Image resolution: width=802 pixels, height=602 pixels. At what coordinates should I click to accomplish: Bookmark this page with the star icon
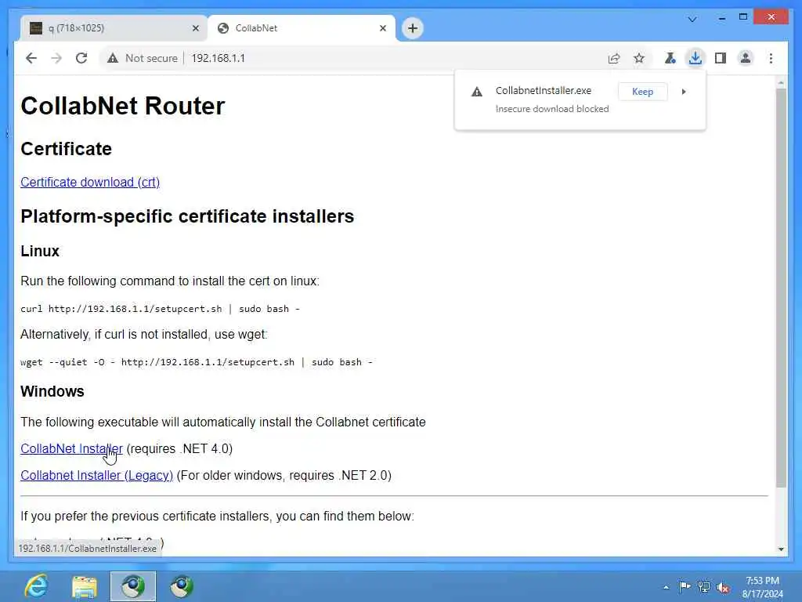pos(639,58)
